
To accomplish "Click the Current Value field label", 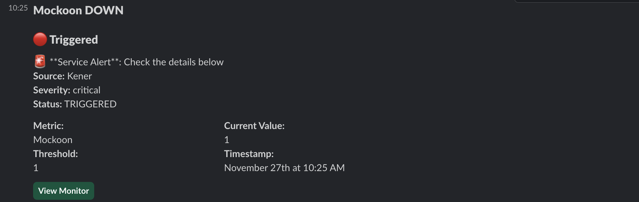I will click(x=254, y=126).
